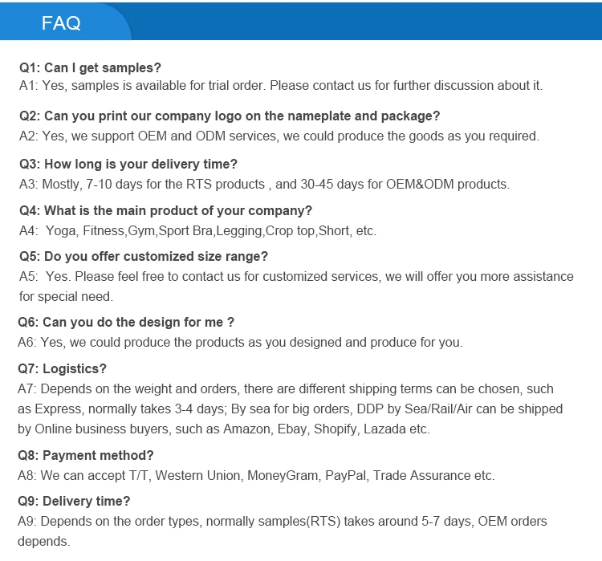Click the A6 answer about producing designed products
Viewport: 602px width, 561px height.
click(240, 342)
